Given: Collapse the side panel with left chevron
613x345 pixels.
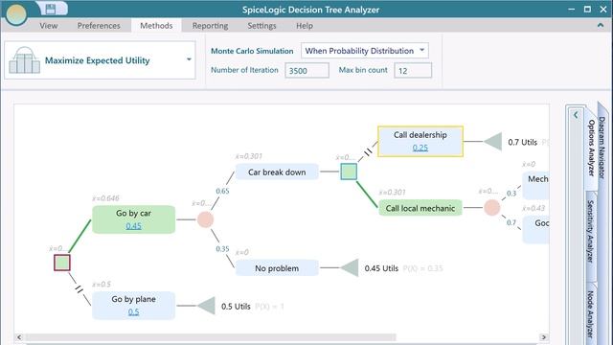Looking at the screenshot, I should [x=576, y=115].
